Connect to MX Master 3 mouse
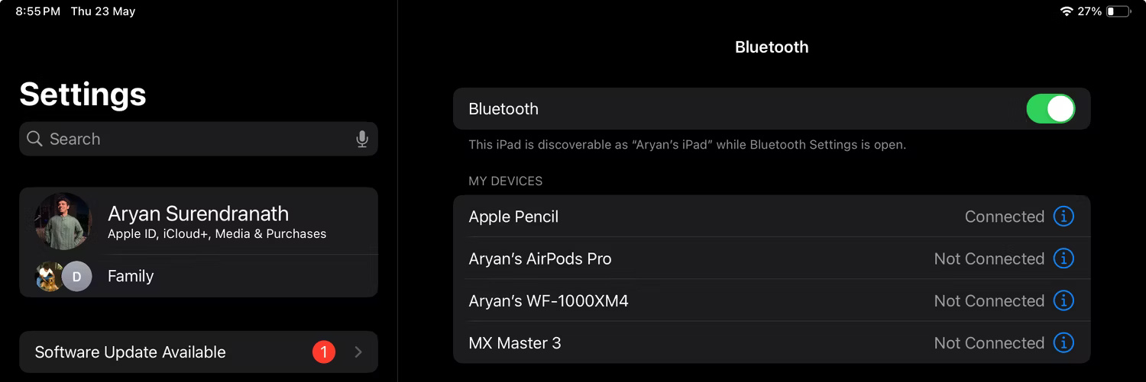 tap(514, 343)
